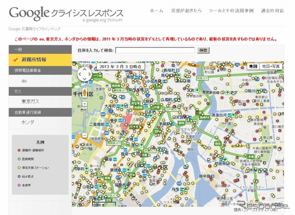The height and width of the screenshot is (215, 295).
Task: Click the 門前仲町 station label
Action: point(222,163)
